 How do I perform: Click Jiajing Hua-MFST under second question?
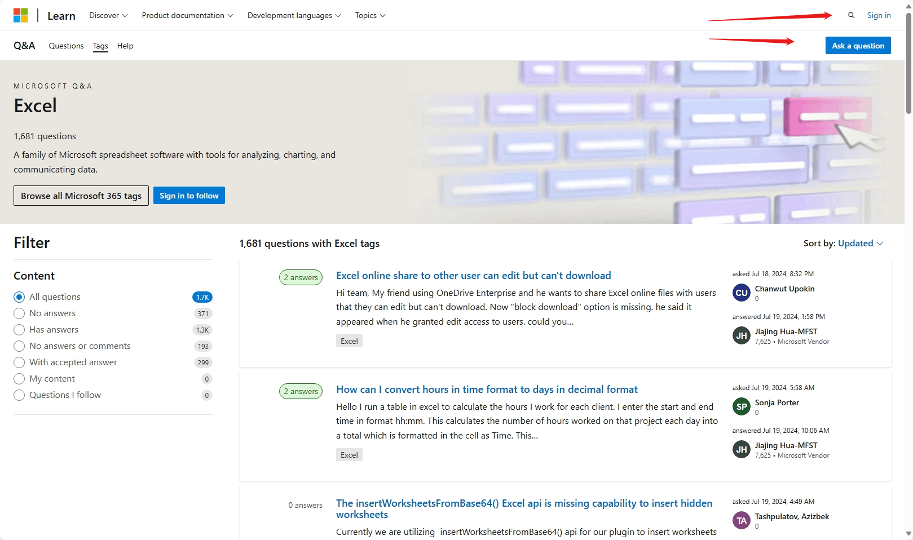(786, 445)
